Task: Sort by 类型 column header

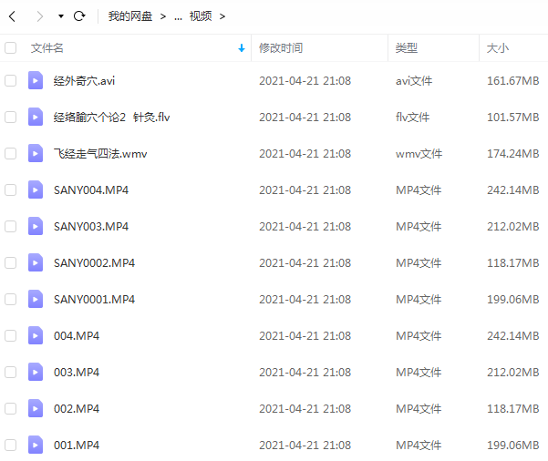Action: point(407,48)
